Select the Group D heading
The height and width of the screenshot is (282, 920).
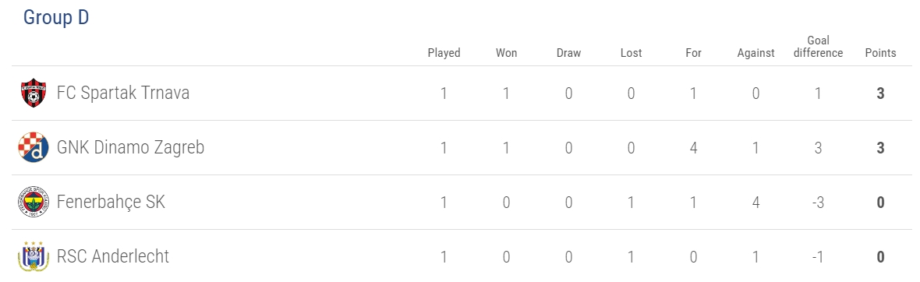click(56, 18)
